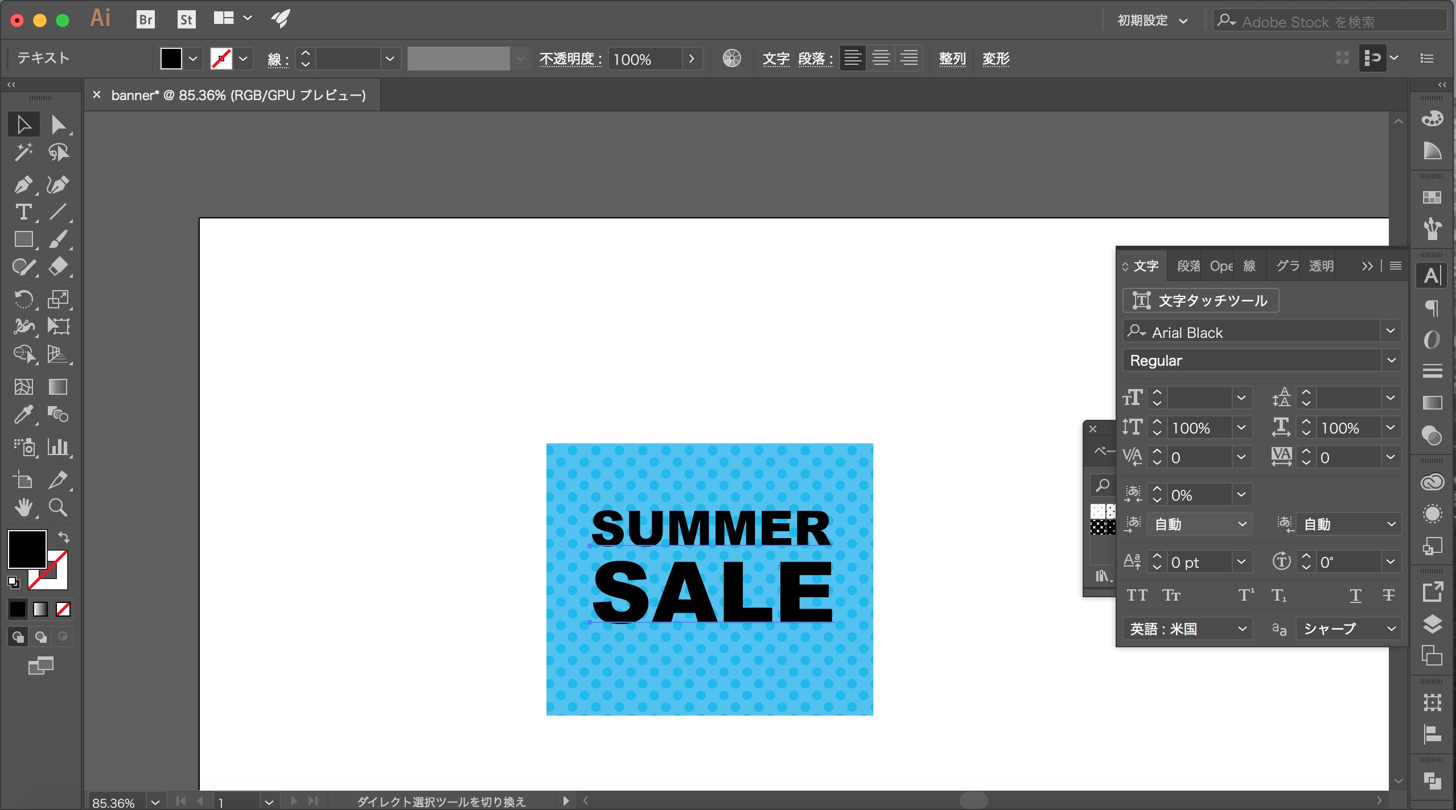Select the Magic Wand tool
Image resolution: width=1456 pixels, height=810 pixels.
click(x=23, y=152)
